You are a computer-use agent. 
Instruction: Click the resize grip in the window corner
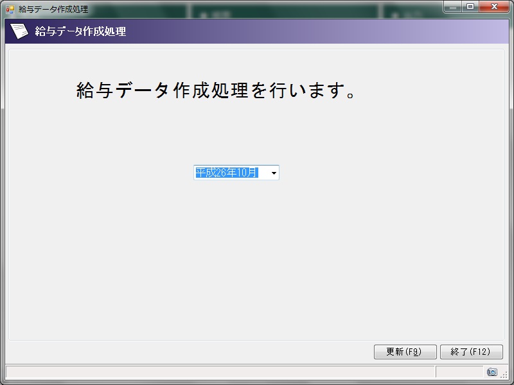pyautogui.click(x=505, y=375)
